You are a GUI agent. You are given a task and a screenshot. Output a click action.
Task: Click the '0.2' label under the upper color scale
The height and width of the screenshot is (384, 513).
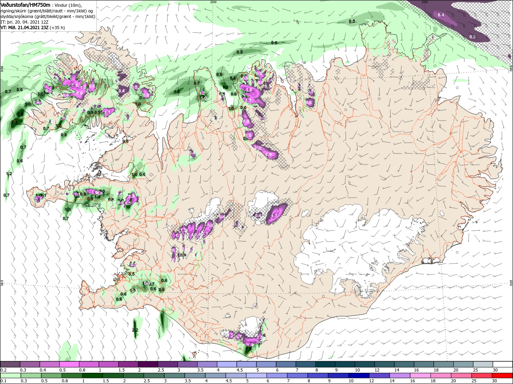click(x=3, y=370)
